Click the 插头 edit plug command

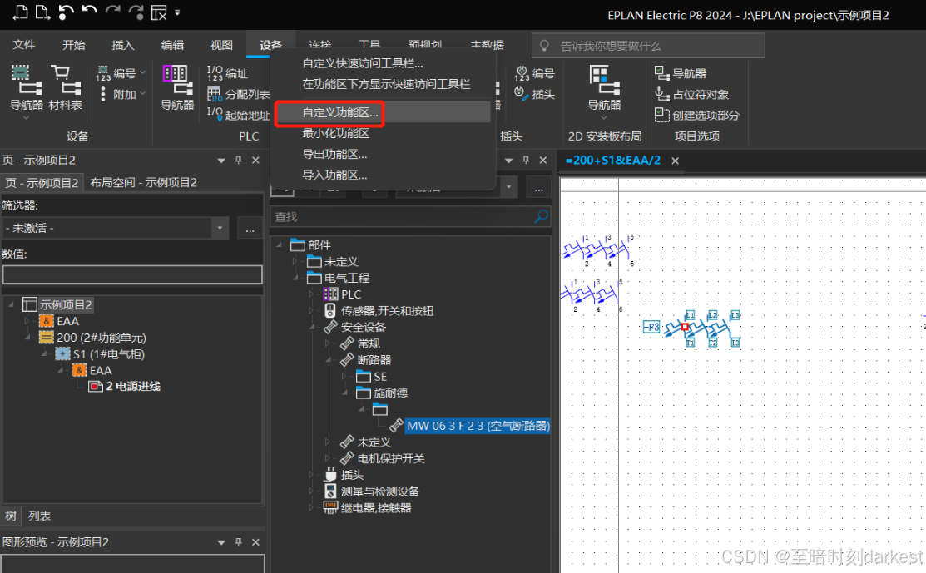click(534, 94)
